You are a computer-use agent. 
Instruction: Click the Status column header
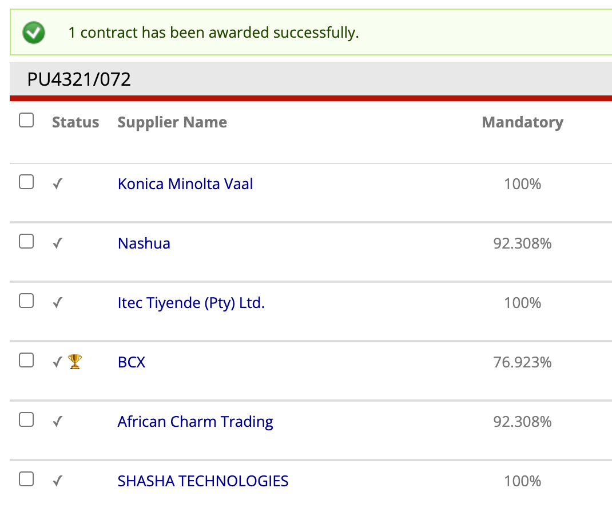coord(75,122)
